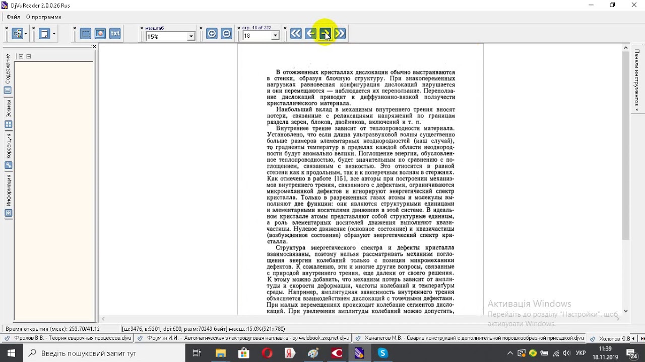Click the system tray volume icon
Viewport: 645px width, 362px height.
(567, 353)
